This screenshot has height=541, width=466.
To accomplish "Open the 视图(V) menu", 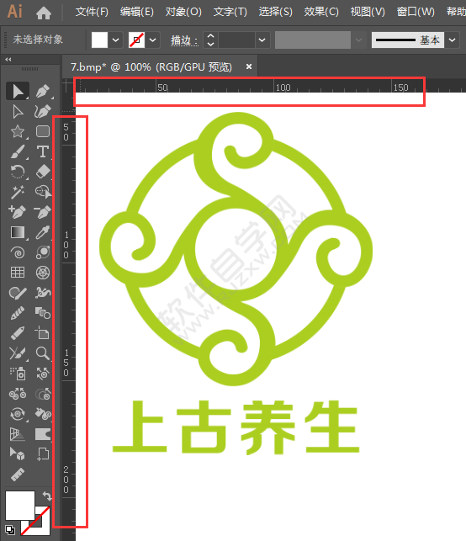I will [x=368, y=12].
